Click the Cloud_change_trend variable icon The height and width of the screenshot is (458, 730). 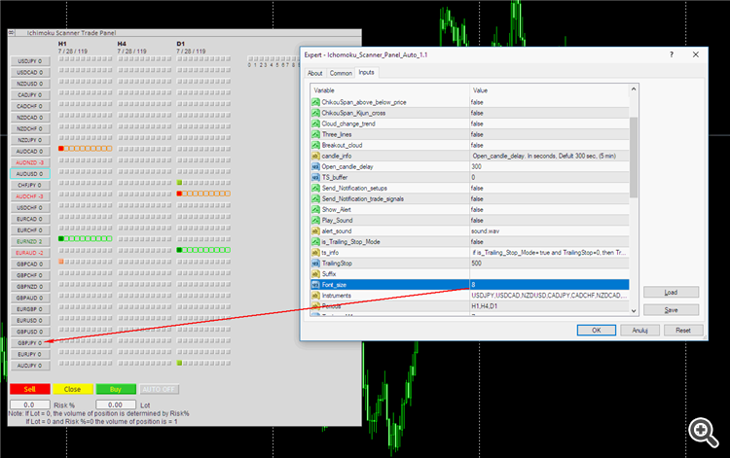(315, 123)
